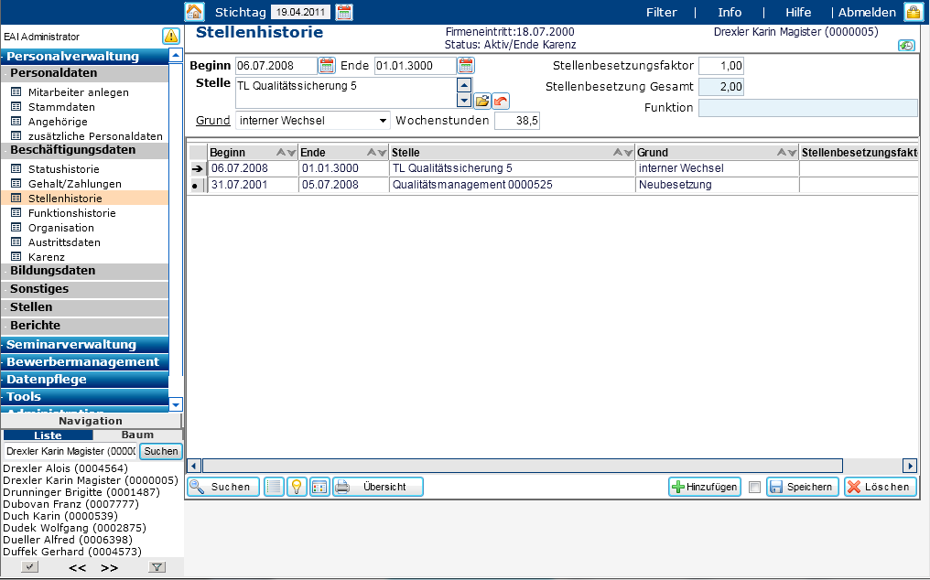This screenshot has height=580, width=930.
Task: Select Dubovan Franz (0007777) in the list
Action: [70, 504]
